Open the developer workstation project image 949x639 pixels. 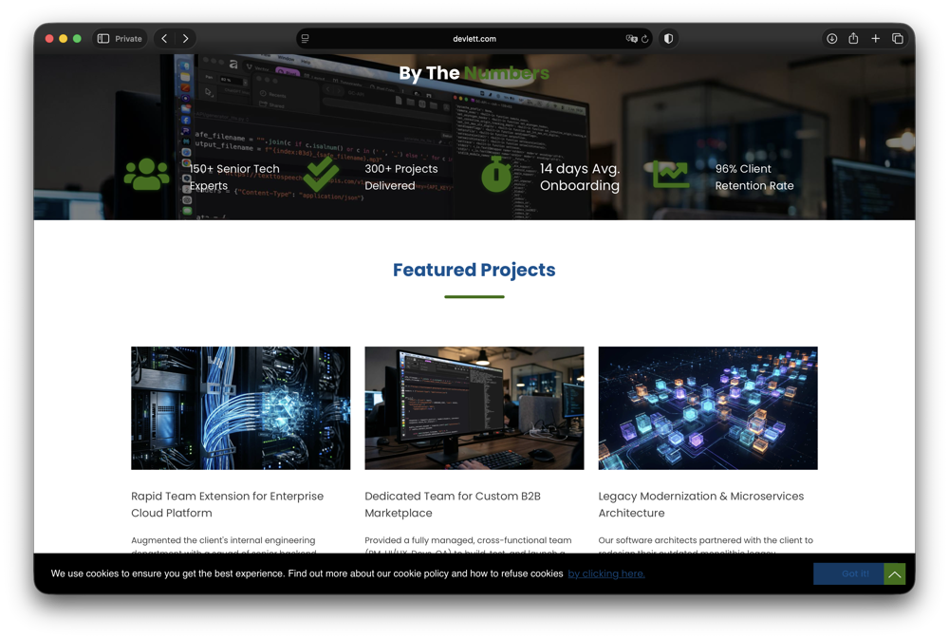474,407
